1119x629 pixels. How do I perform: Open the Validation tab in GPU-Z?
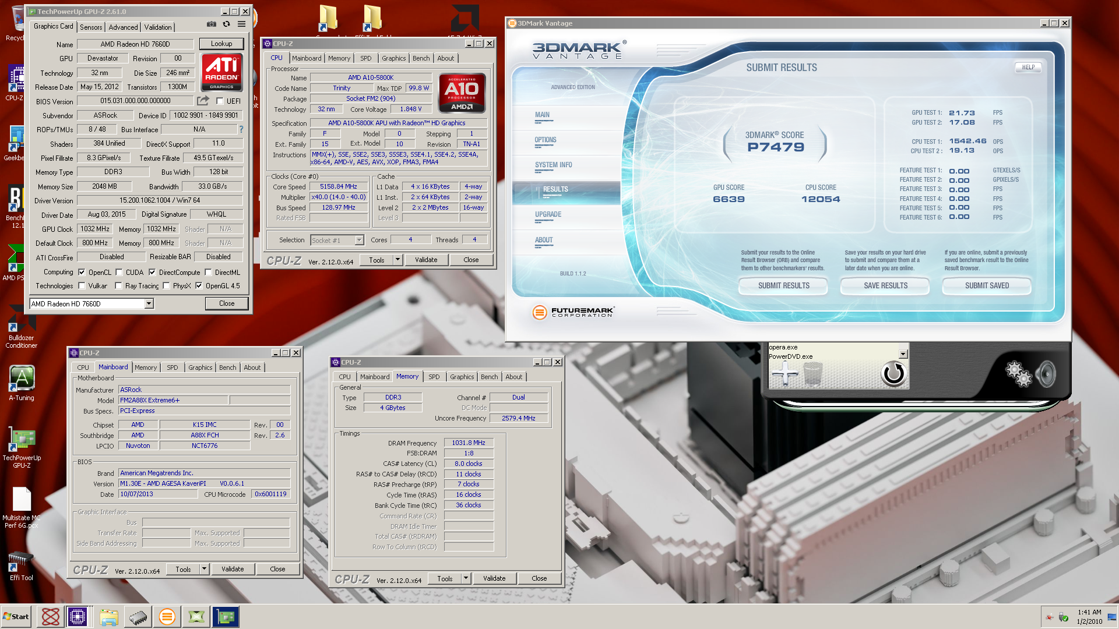pyautogui.click(x=158, y=27)
